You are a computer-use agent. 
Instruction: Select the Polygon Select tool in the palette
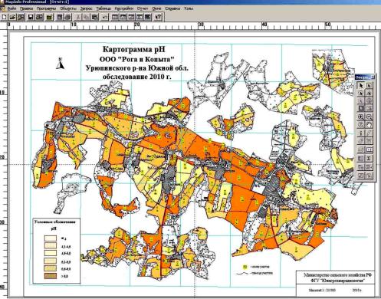[x=369, y=94]
